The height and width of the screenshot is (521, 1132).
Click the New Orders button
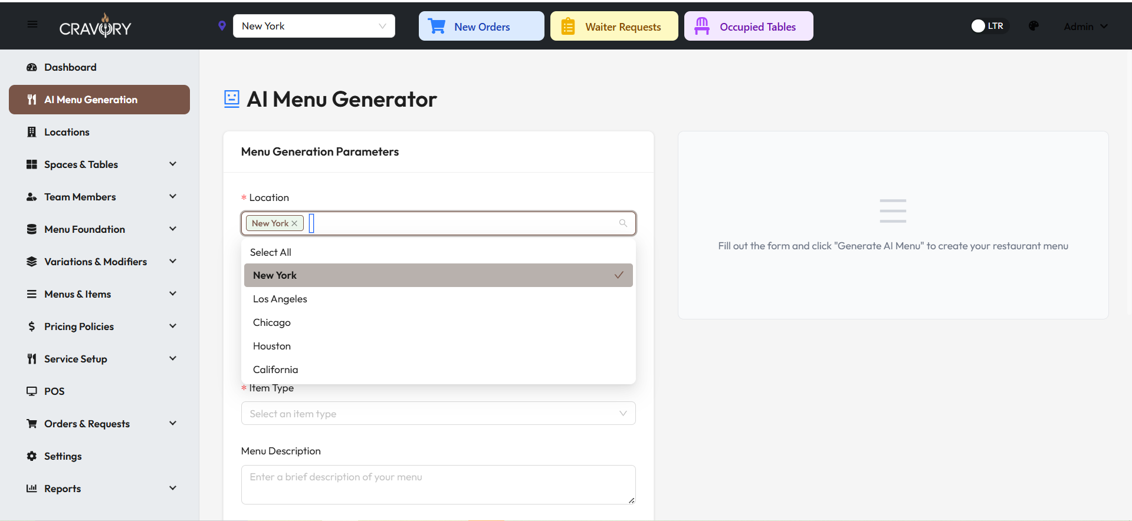[x=481, y=26]
